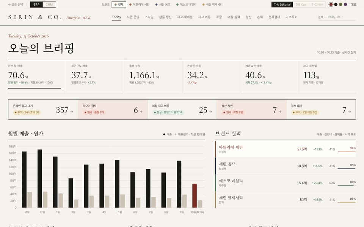This screenshot has width=364, height=227.
Task: Click 주의 · 2일 이상 5건 badge
Action: click(305, 112)
